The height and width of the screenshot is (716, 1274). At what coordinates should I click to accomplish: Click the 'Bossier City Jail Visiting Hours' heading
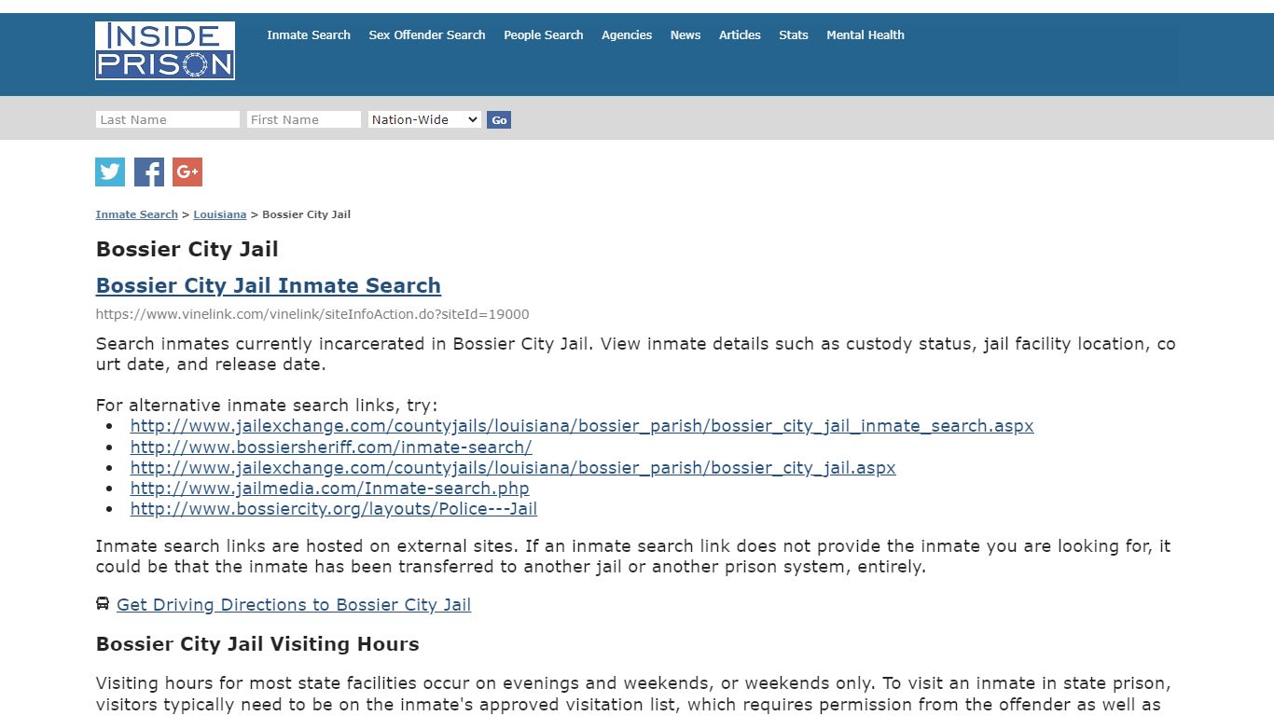[x=257, y=644]
